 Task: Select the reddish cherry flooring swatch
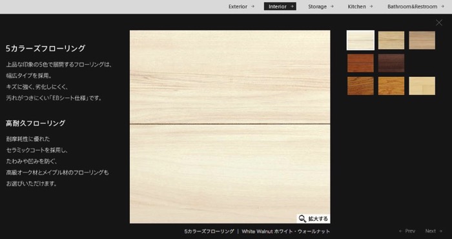pyautogui.click(x=360, y=63)
